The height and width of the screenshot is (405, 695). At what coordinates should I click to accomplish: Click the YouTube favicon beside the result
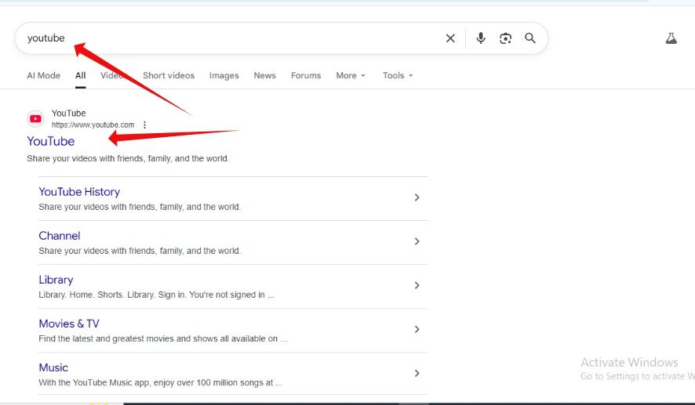(x=35, y=118)
